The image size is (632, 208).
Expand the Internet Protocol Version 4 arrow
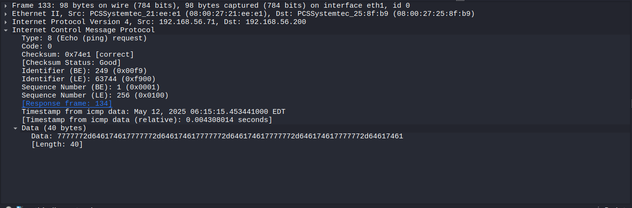pyautogui.click(x=5, y=22)
